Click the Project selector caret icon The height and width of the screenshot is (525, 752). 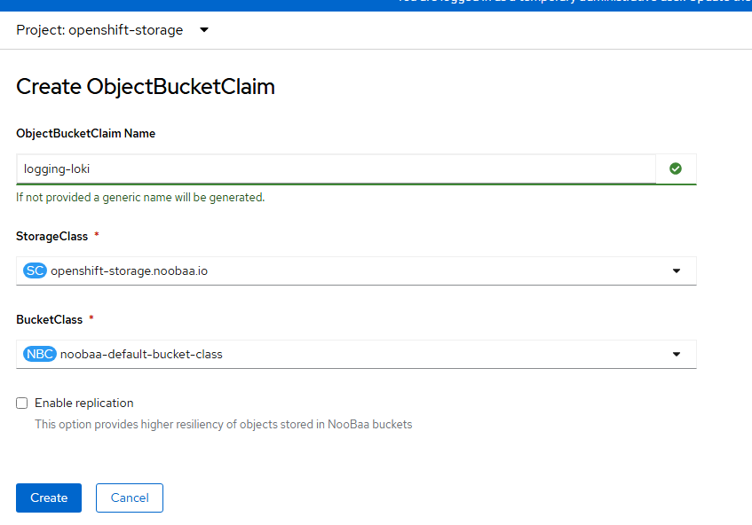tap(203, 29)
